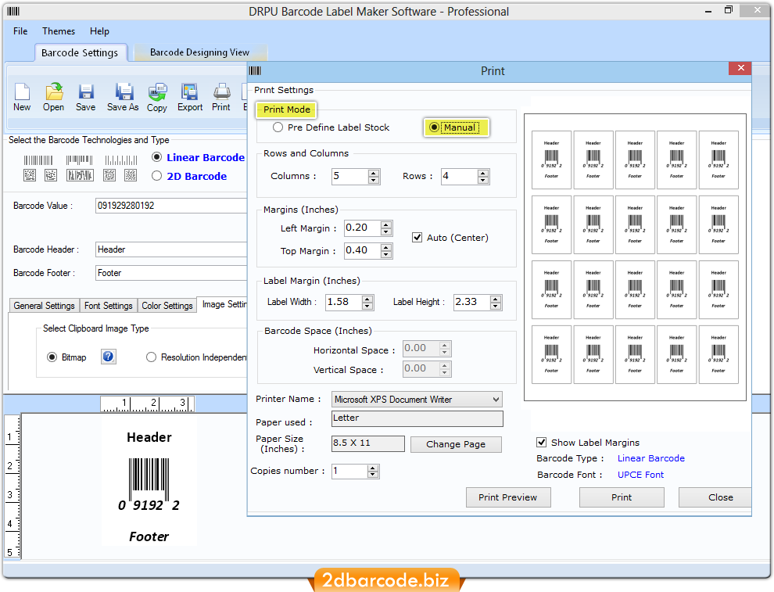Open the Color Settings tab
Viewport: 774px width, 592px height.
(167, 306)
